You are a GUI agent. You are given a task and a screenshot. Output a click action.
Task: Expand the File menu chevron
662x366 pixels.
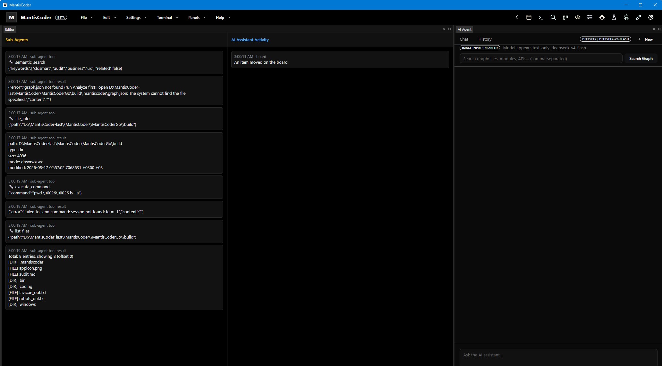pos(92,18)
